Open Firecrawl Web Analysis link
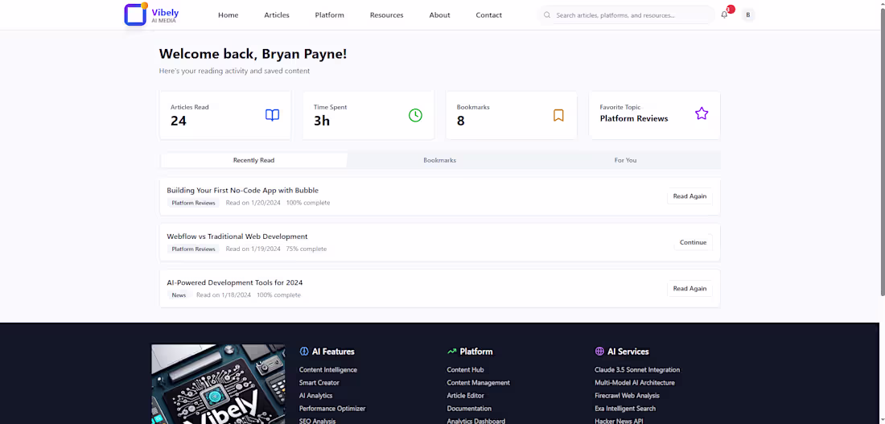The width and height of the screenshot is (885, 424). 627,396
